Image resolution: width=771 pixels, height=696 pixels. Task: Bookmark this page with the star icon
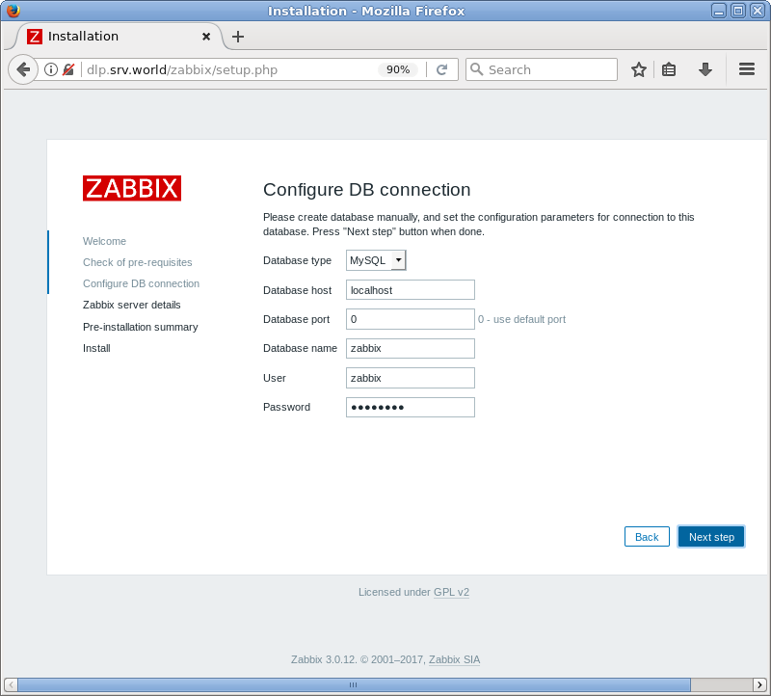tap(639, 69)
